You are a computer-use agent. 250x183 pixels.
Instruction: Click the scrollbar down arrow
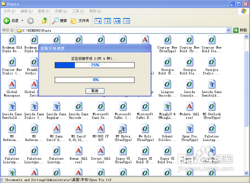tap(246, 173)
